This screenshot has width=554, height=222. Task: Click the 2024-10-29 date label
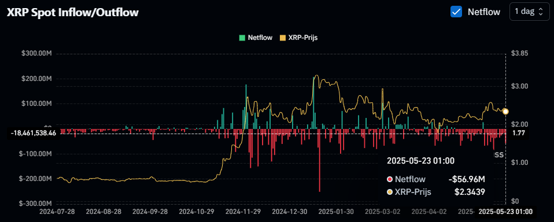[196, 212]
